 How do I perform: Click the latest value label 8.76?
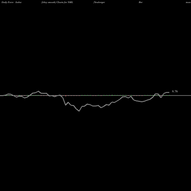pyautogui.click(x=175, y=91)
